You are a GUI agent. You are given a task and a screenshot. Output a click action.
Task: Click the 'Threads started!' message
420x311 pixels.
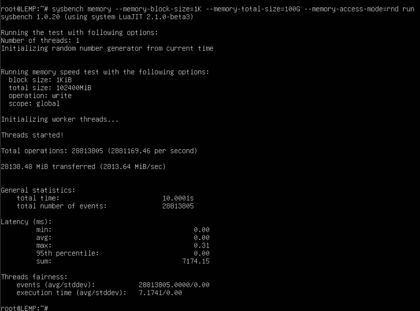point(32,135)
